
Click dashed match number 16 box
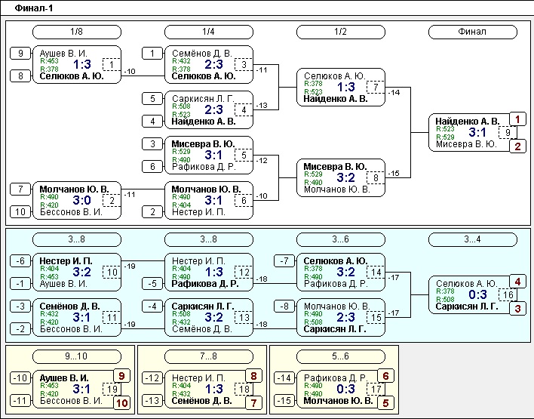508,294
